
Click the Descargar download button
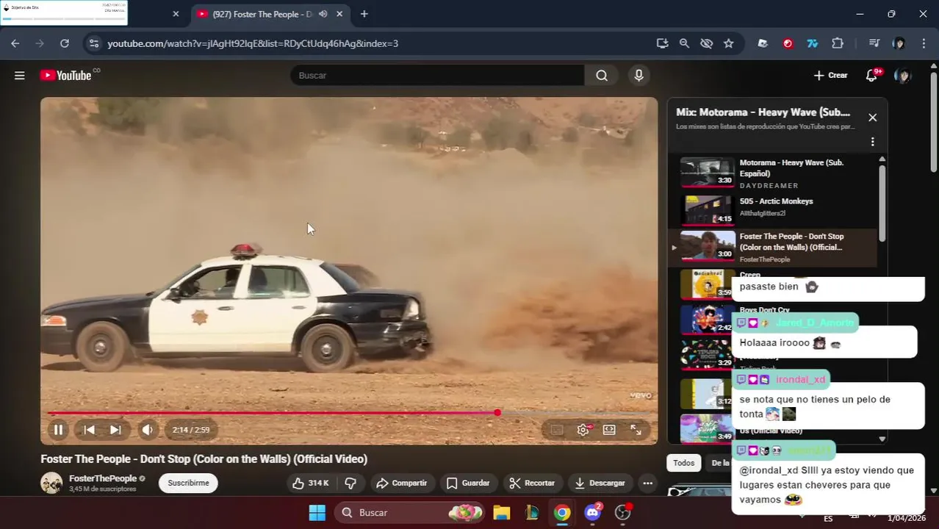599,483
